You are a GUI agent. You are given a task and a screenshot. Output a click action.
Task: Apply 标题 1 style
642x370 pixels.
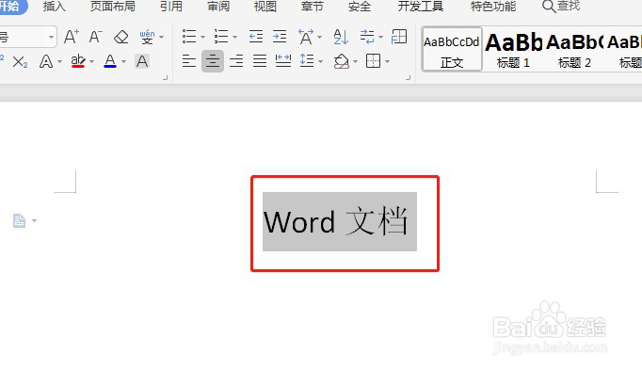pyautogui.click(x=513, y=50)
